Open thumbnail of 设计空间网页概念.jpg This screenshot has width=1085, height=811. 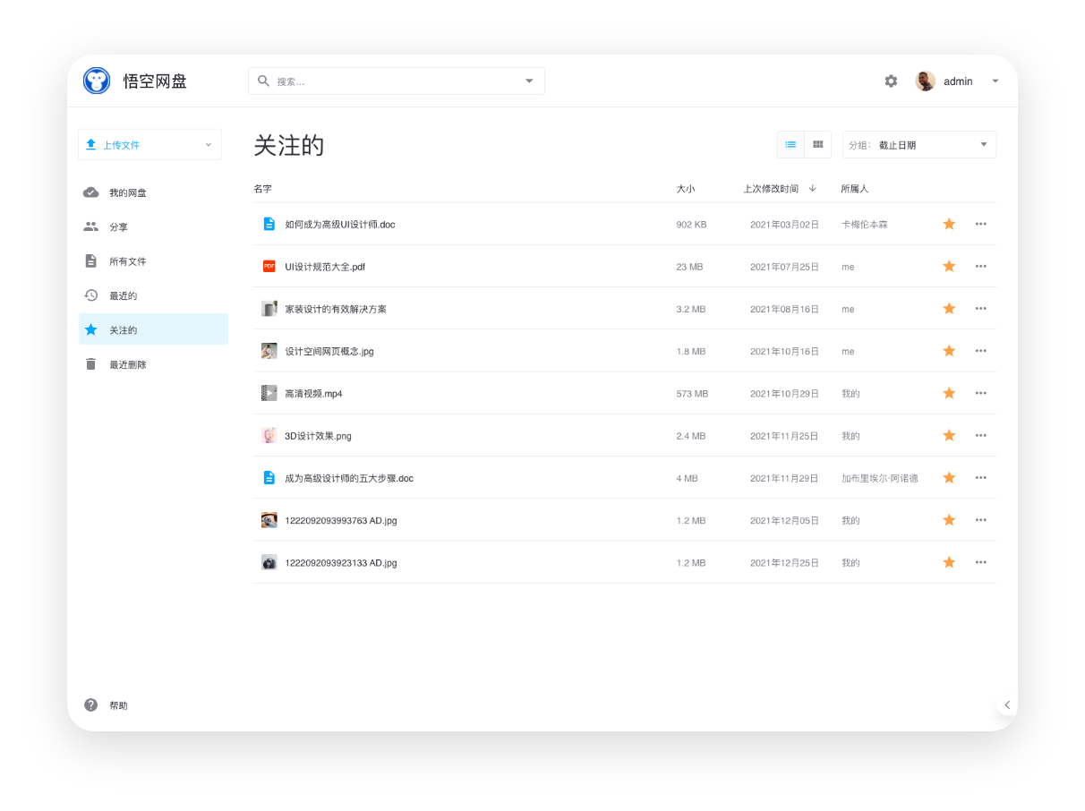[x=269, y=351]
